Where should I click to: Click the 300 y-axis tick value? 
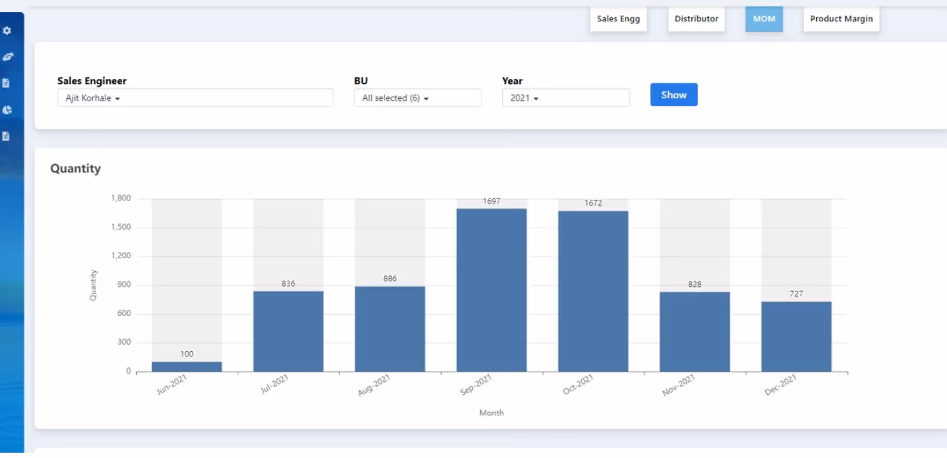[124, 343]
